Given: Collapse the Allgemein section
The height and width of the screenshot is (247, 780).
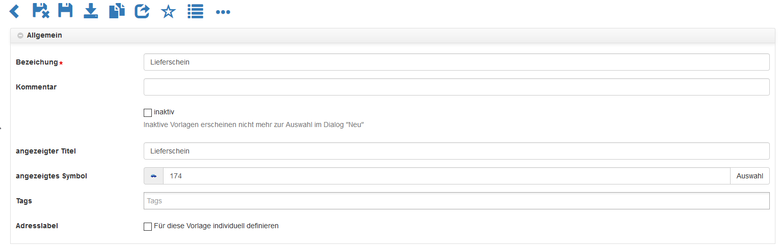Looking at the screenshot, I should point(20,36).
